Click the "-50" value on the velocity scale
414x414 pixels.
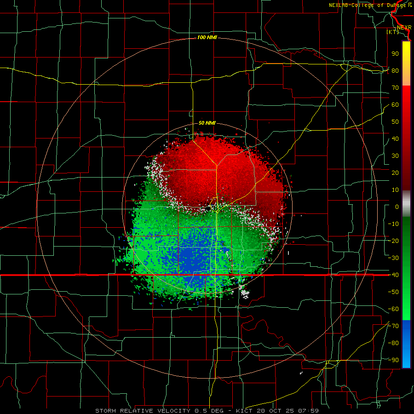tap(393, 292)
